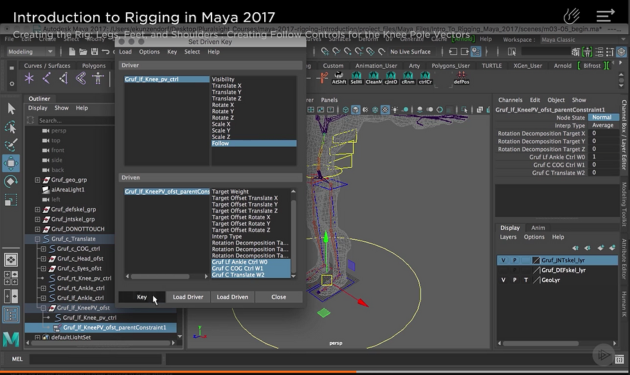
Task: Click Close in Set Driven Key
Action: pos(278,297)
